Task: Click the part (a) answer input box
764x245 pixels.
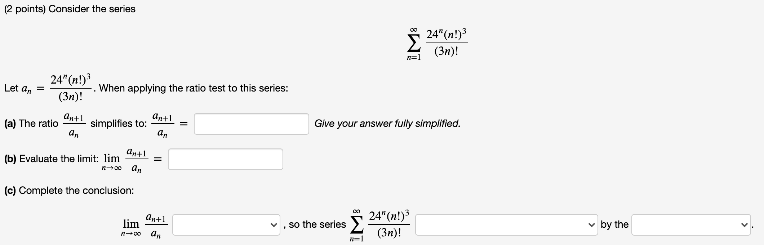Action: [251, 124]
